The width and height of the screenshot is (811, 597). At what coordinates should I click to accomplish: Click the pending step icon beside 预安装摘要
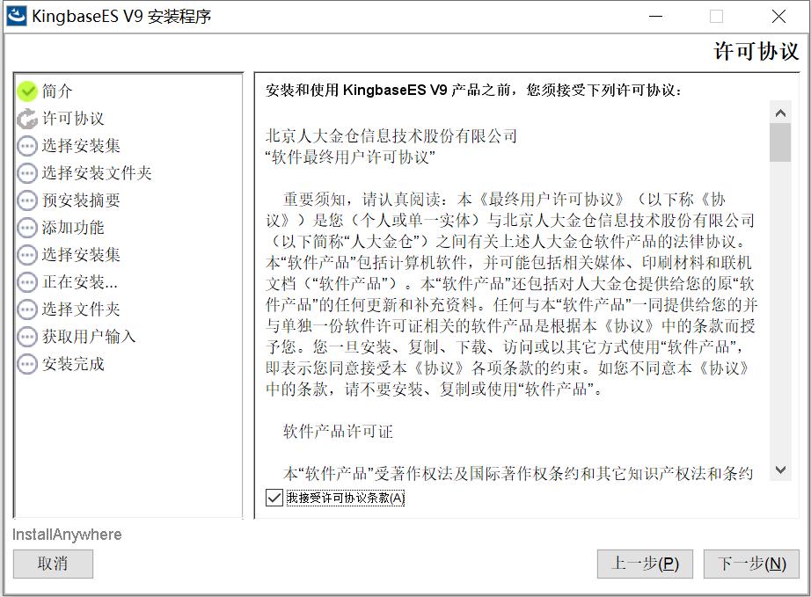[27, 200]
